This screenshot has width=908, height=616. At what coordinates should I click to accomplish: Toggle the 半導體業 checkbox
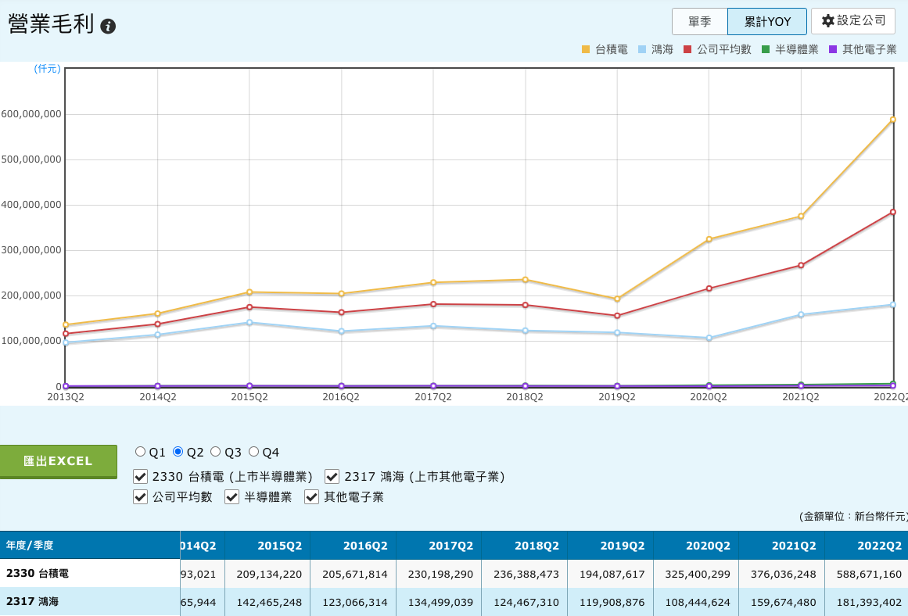pyautogui.click(x=231, y=496)
